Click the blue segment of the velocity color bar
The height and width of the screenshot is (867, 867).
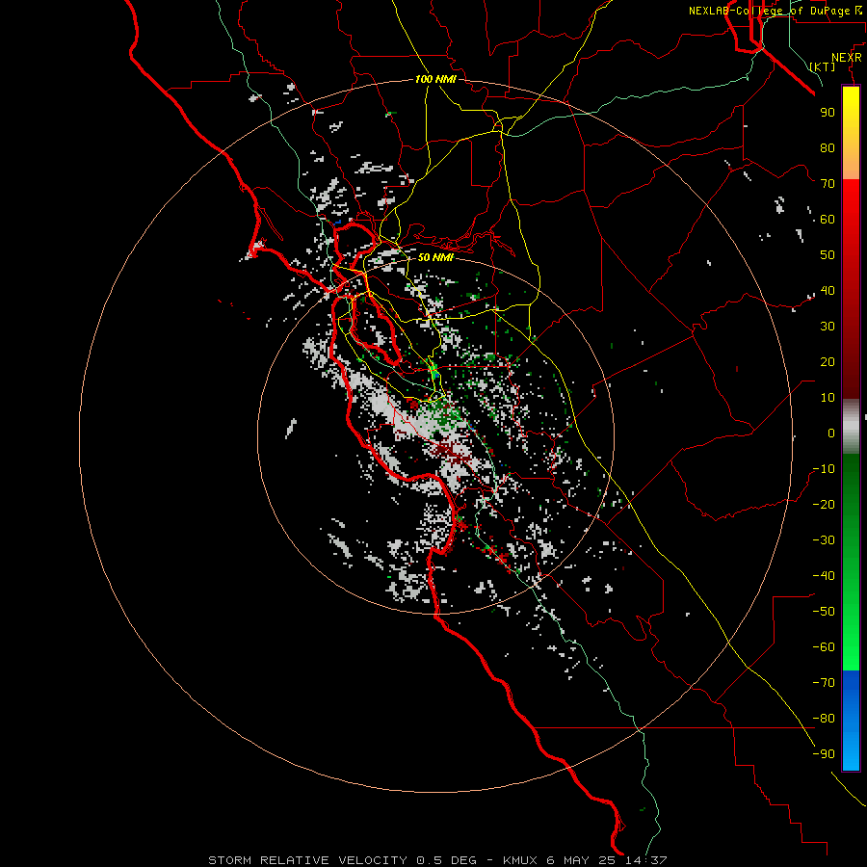click(x=851, y=721)
